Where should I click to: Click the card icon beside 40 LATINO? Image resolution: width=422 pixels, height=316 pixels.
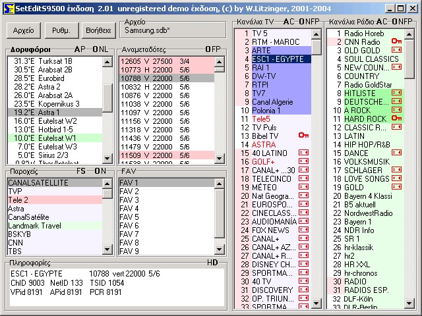pos(303,153)
